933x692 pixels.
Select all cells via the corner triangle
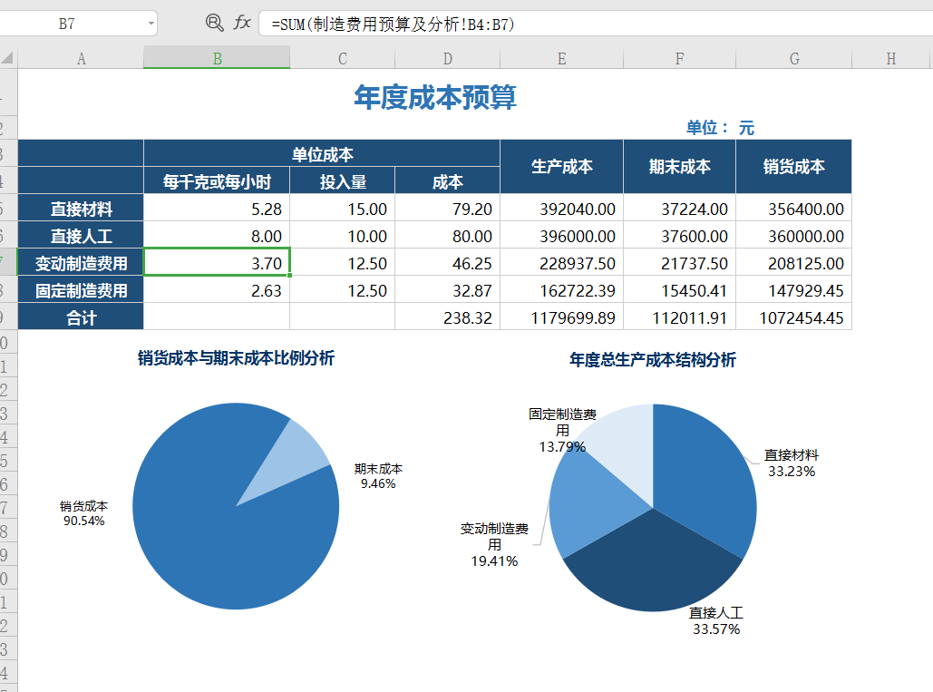click(7, 57)
